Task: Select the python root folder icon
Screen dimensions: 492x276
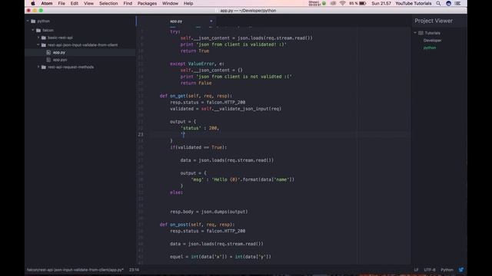Action: pos(33,21)
